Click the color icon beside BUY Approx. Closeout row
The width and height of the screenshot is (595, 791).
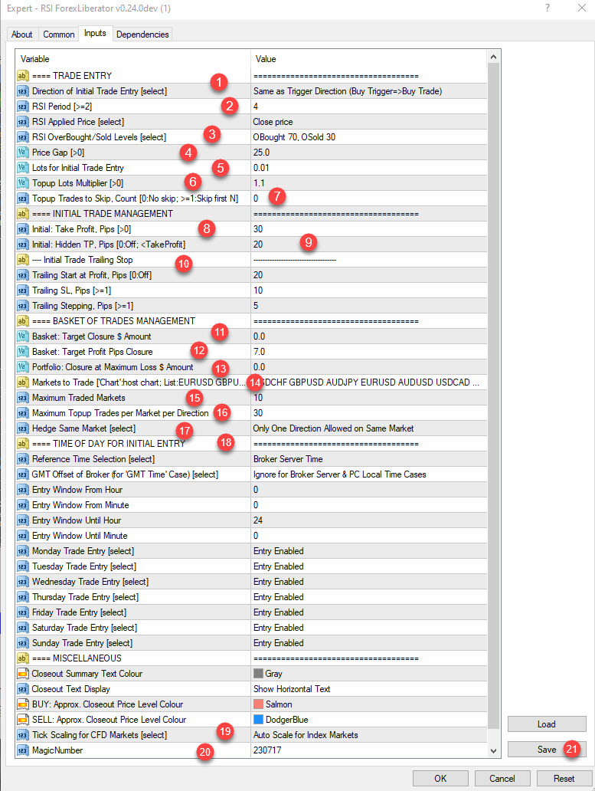(x=23, y=704)
